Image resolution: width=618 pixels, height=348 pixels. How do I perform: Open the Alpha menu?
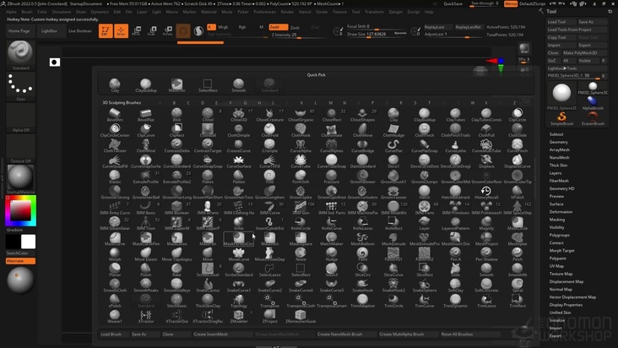(x=11, y=12)
